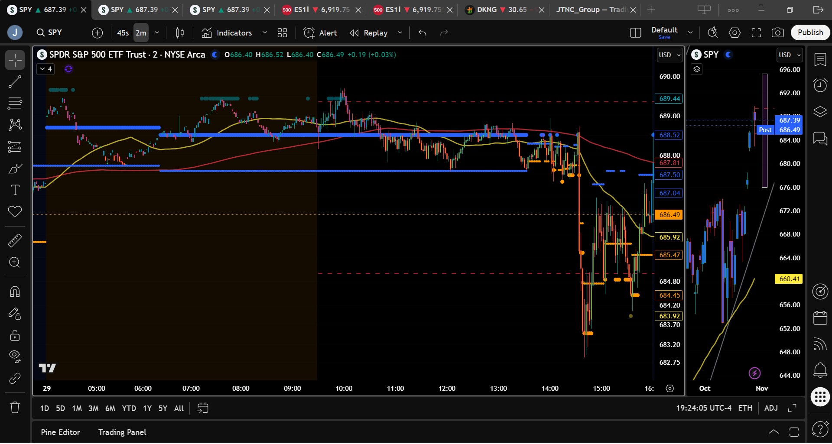Select the ruler measure tool
832x444 pixels.
click(x=15, y=240)
